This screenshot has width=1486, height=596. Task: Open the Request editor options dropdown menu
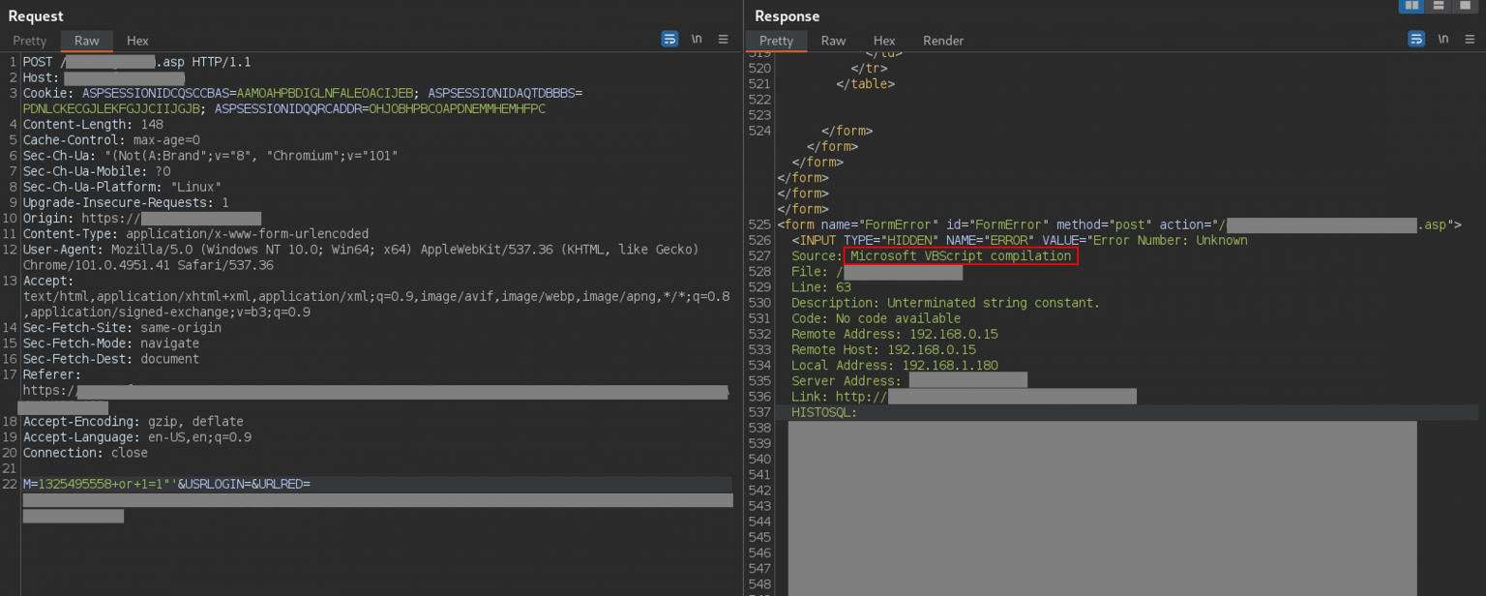(723, 39)
